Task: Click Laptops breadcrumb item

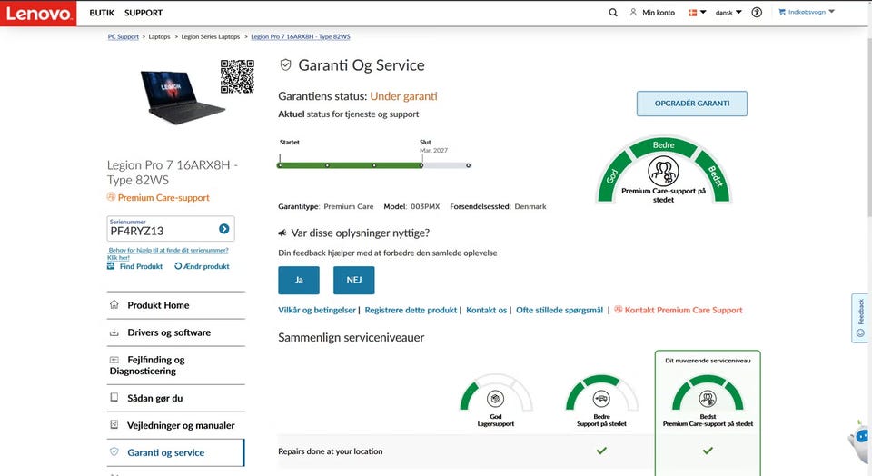Action: [159, 36]
